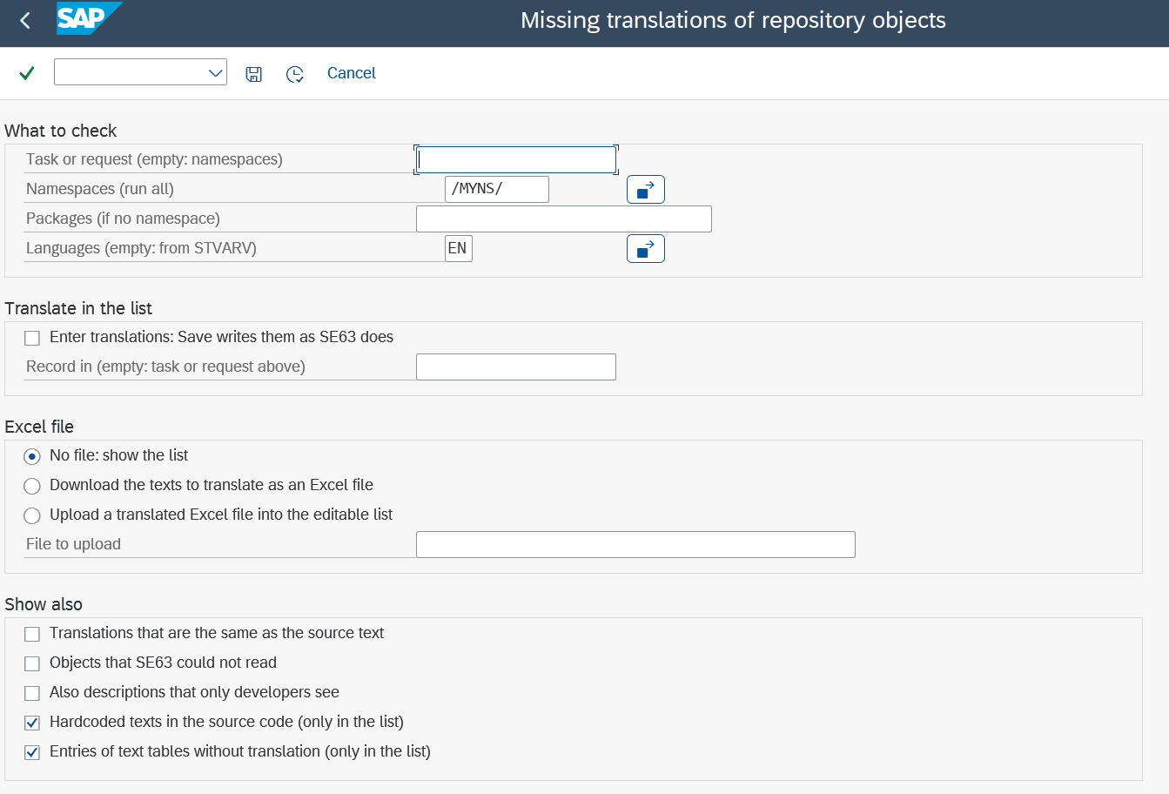Uncheck Entries of text tables without translation
The width and height of the screenshot is (1169, 794).
pos(32,752)
